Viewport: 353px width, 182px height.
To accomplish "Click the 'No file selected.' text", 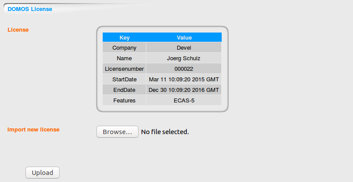I will (165, 132).
